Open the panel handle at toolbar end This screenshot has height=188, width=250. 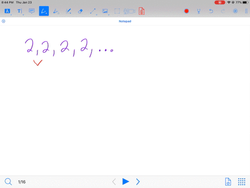click(246, 11)
